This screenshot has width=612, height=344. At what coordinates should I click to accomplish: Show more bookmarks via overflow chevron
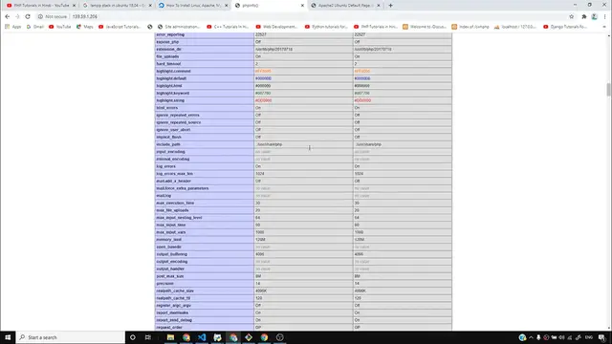coord(604,27)
